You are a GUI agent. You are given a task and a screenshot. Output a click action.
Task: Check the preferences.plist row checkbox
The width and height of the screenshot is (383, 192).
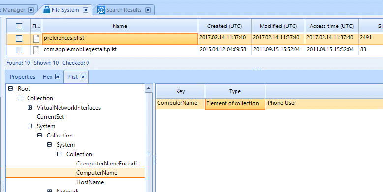coord(19,38)
